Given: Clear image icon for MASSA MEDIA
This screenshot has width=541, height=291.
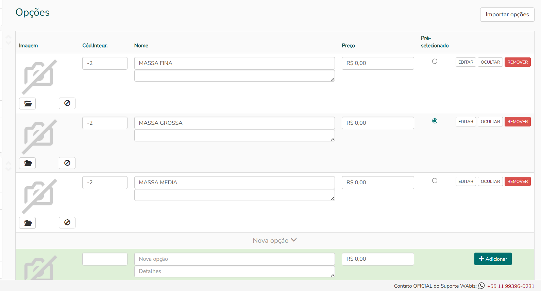Looking at the screenshot, I should click(67, 222).
